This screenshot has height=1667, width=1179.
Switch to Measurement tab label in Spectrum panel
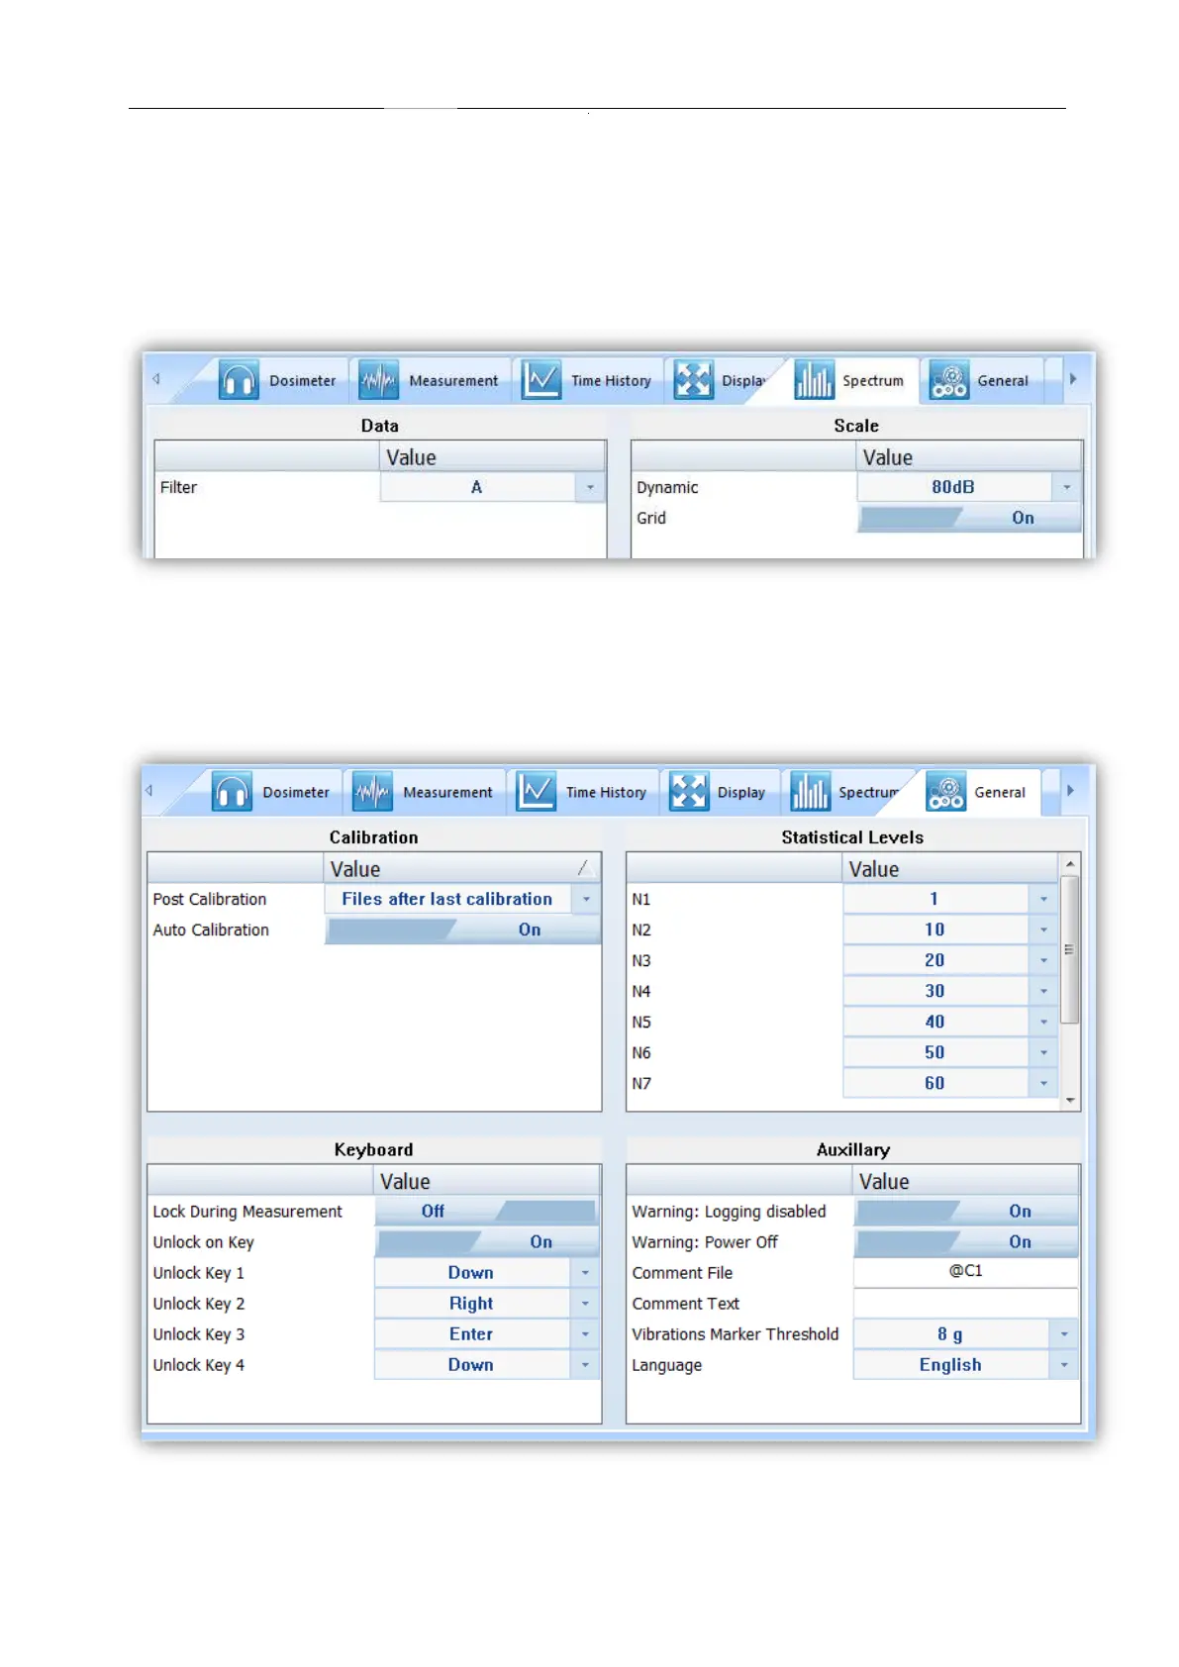[453, 380]
